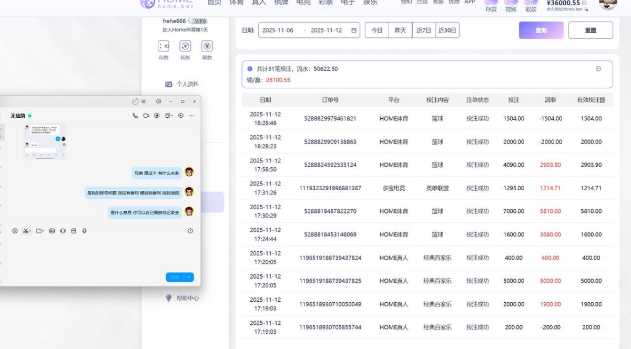Click the microphone icon in the chat toolbar
The width and height of the screenshot is (631, 349).
84,231
